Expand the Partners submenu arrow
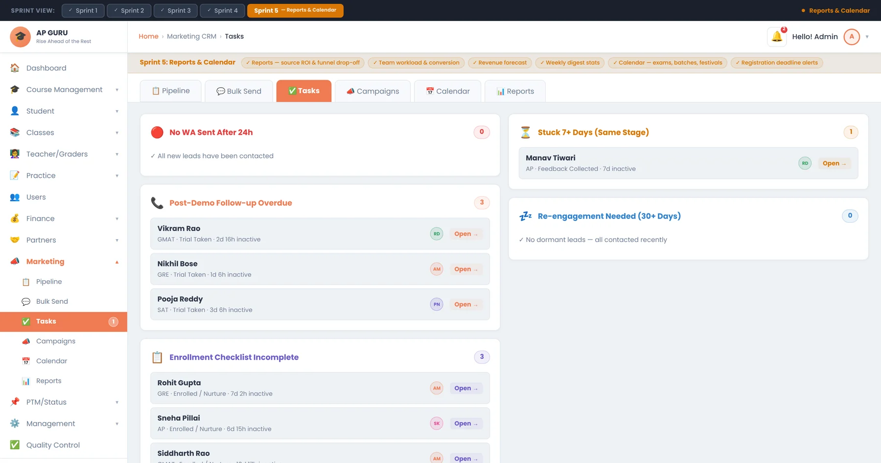The image size is (881, 463). [117, 241]
